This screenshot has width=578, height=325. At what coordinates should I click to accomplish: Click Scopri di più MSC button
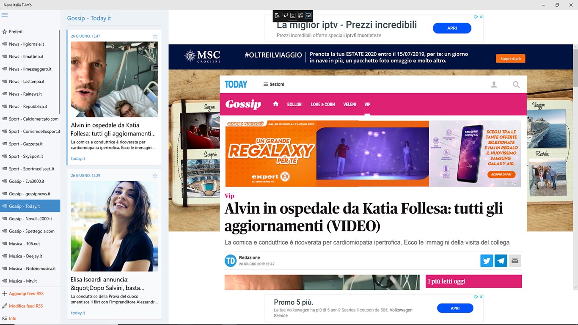(x=511, y=58)
